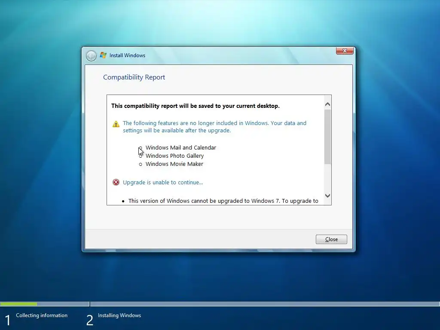Click 'This version of Windows cannot be upgraded' line
Viewport: 440px width, 330px height.
223,201
